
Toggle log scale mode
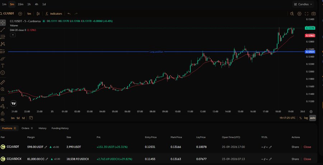pos(306,118)
